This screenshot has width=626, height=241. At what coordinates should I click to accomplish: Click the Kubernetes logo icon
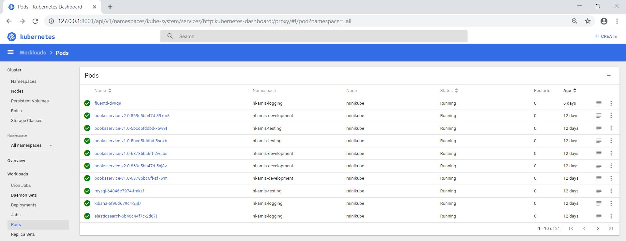(x=12, y=37)
